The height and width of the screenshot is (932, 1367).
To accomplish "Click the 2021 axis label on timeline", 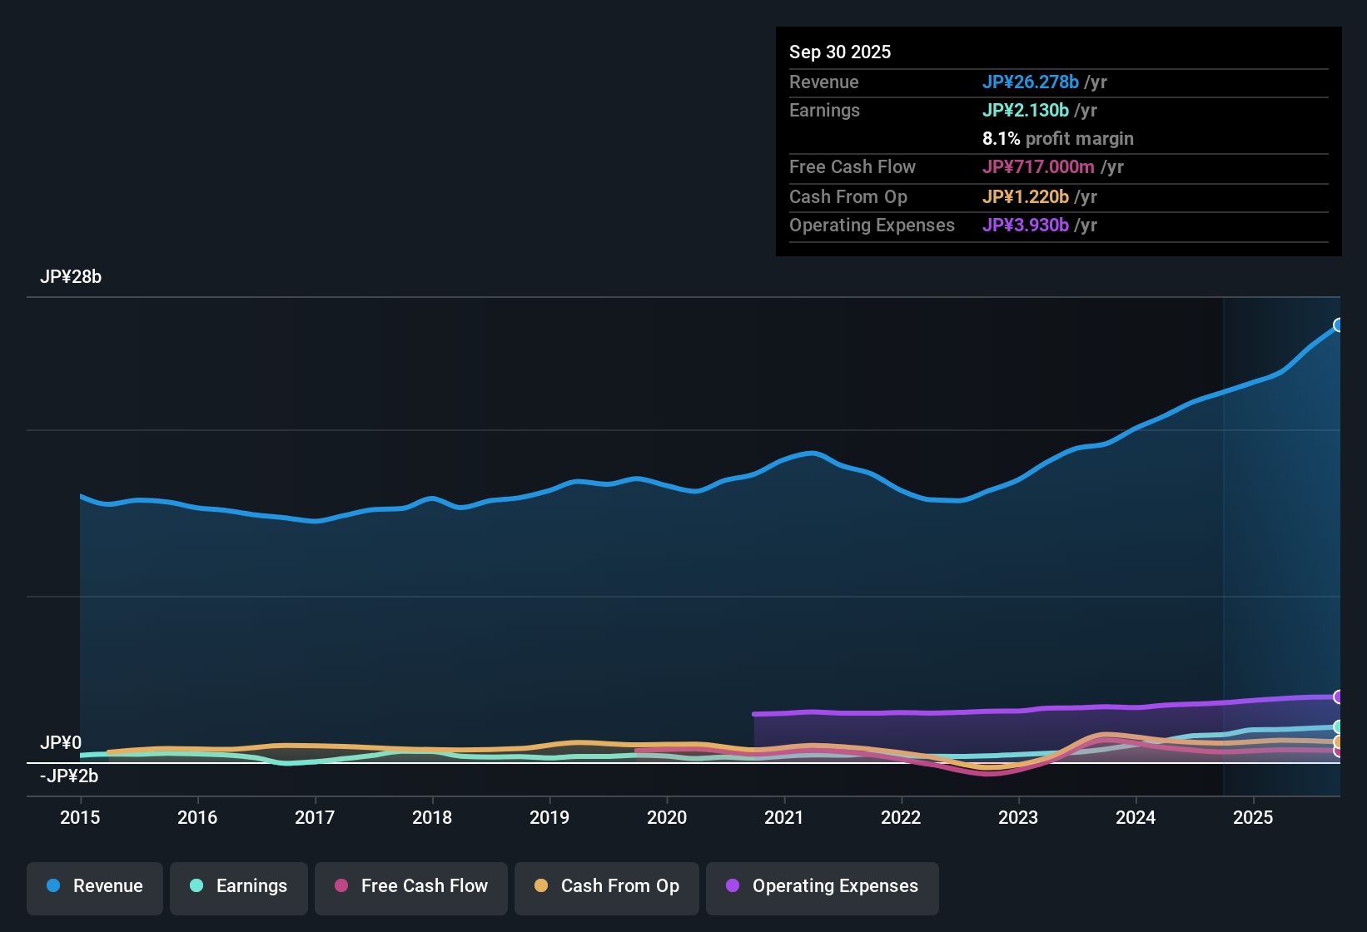I will tap(784, 818).
